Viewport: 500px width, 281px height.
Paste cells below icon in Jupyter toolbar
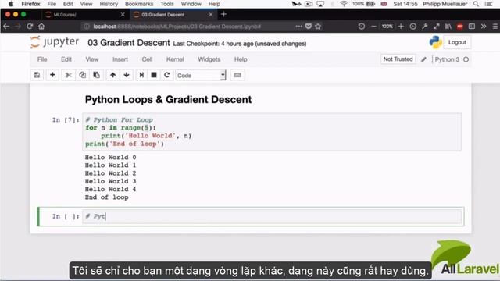tap(96, 75)
